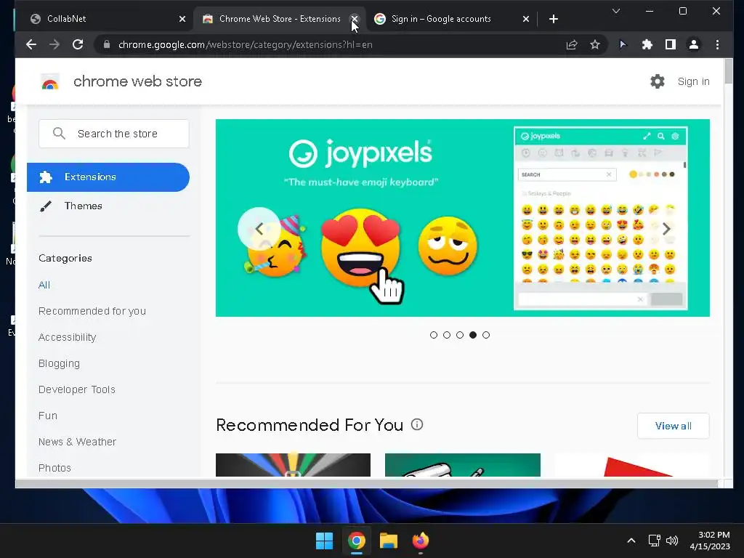This screenshot has height=558, width=744.
Task: Choose the Fun category
Action: click(x=48, y=416)
